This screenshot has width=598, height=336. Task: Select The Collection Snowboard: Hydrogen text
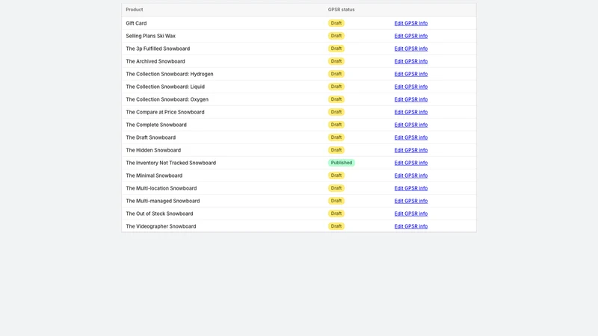tap(170, 74)
